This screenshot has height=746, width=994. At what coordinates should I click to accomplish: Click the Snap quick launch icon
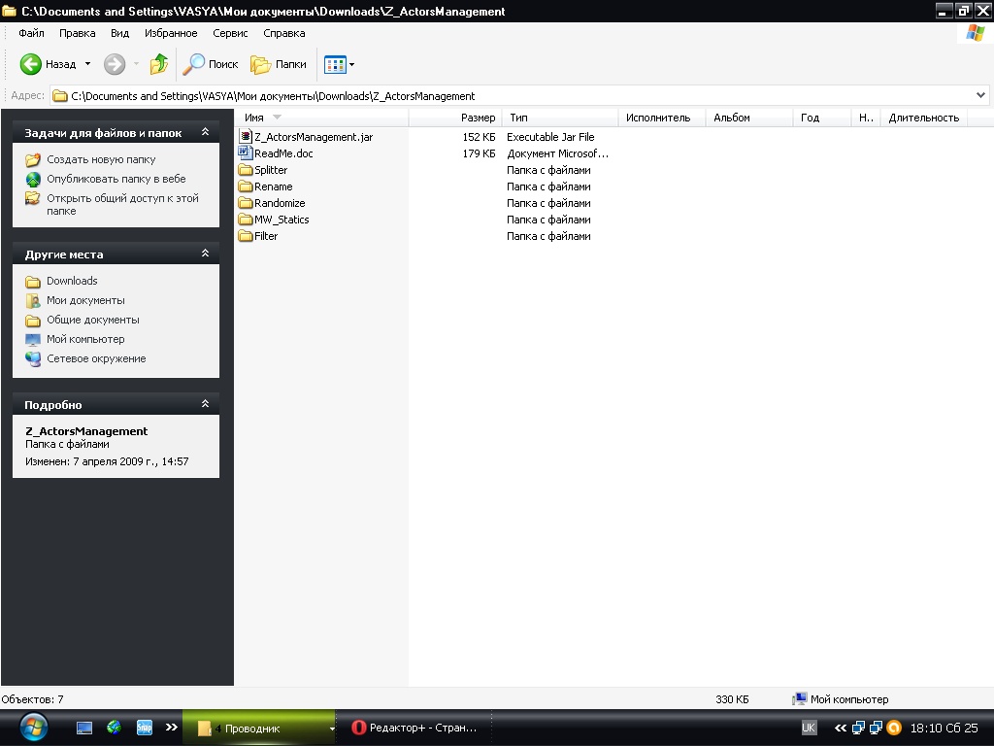click(144, 728)
